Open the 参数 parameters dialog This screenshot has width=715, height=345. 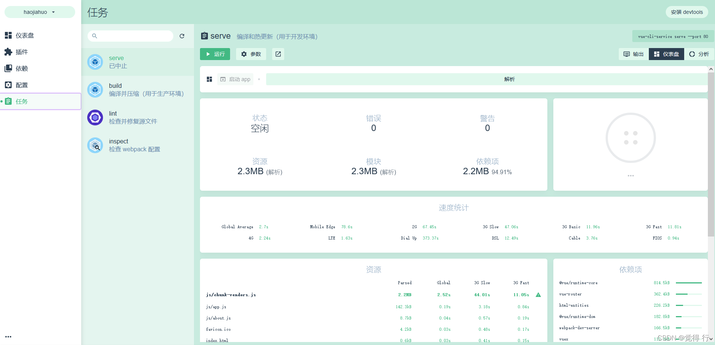click(251, 54)
